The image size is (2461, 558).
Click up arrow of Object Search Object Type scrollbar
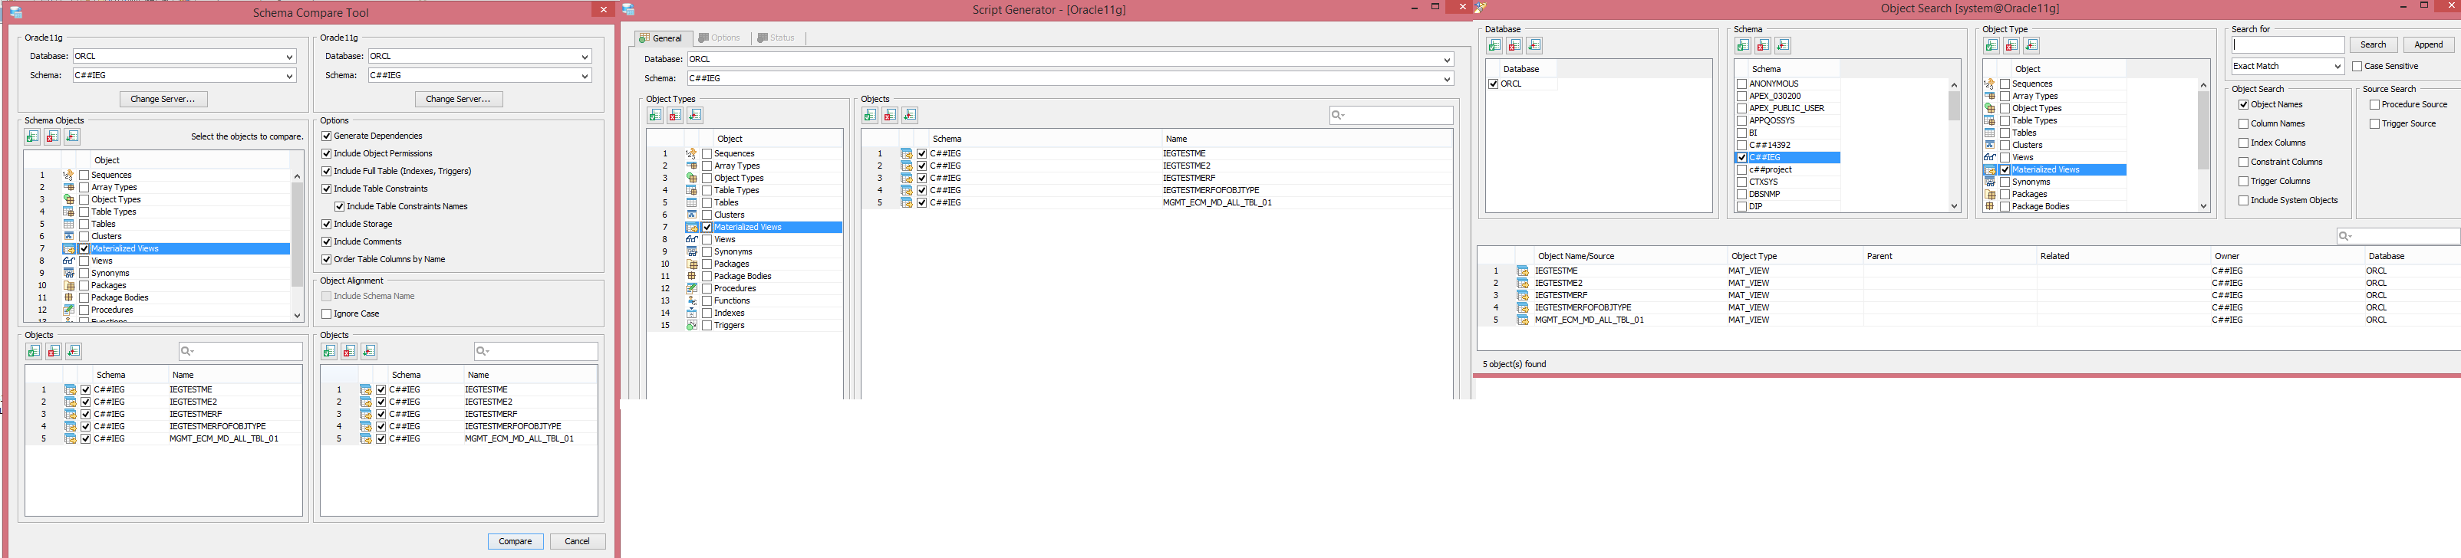click(2203, 85)
